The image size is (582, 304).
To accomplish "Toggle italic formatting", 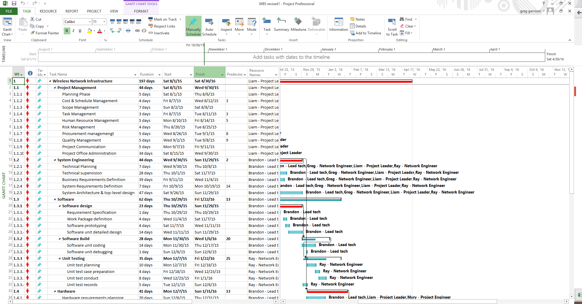I will pos(73,30).
